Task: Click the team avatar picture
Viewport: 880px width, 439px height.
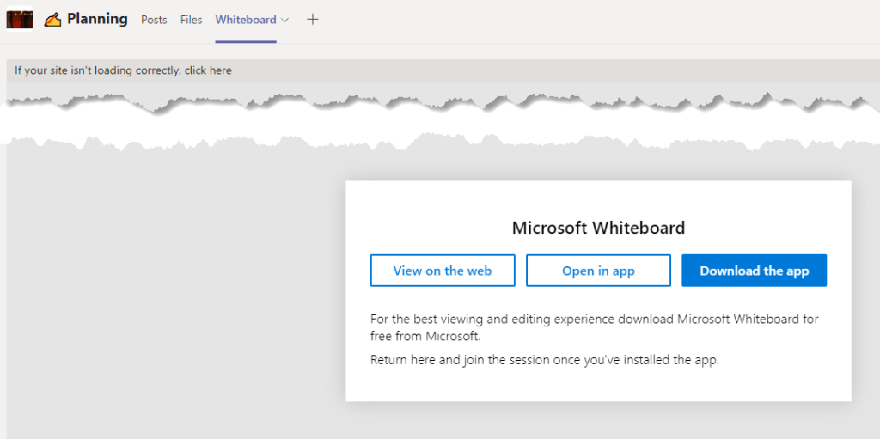Action: [x=19, y=19]
